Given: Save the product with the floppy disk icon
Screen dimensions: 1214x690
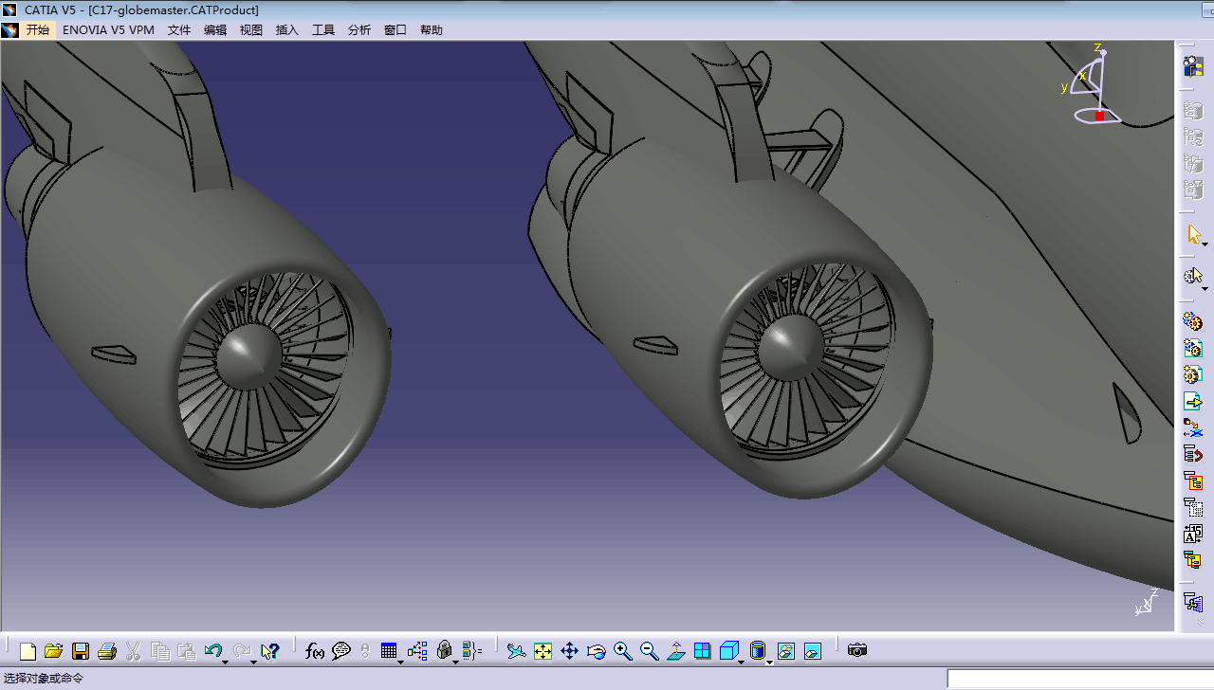Looking at the screenshot, I should tap(81, 651).
